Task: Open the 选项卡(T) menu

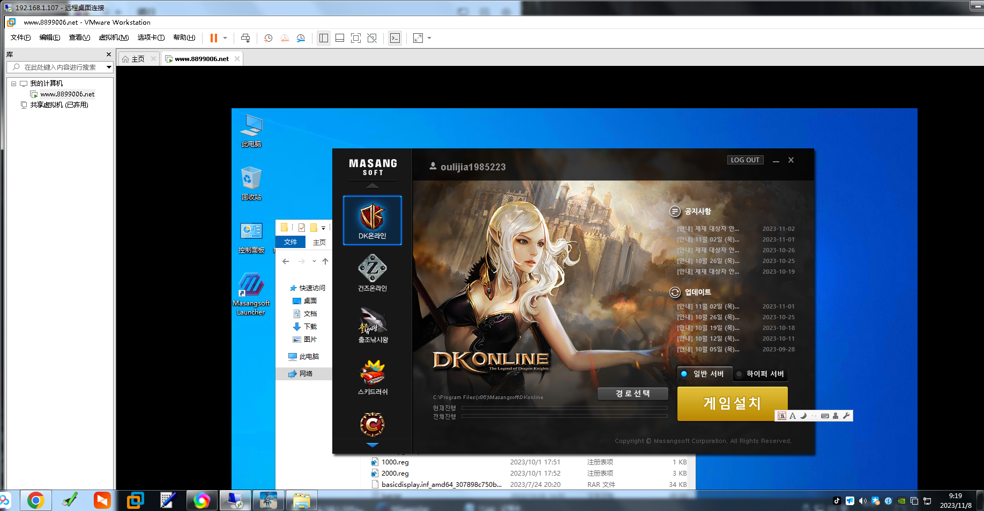Action: [151, 37]
